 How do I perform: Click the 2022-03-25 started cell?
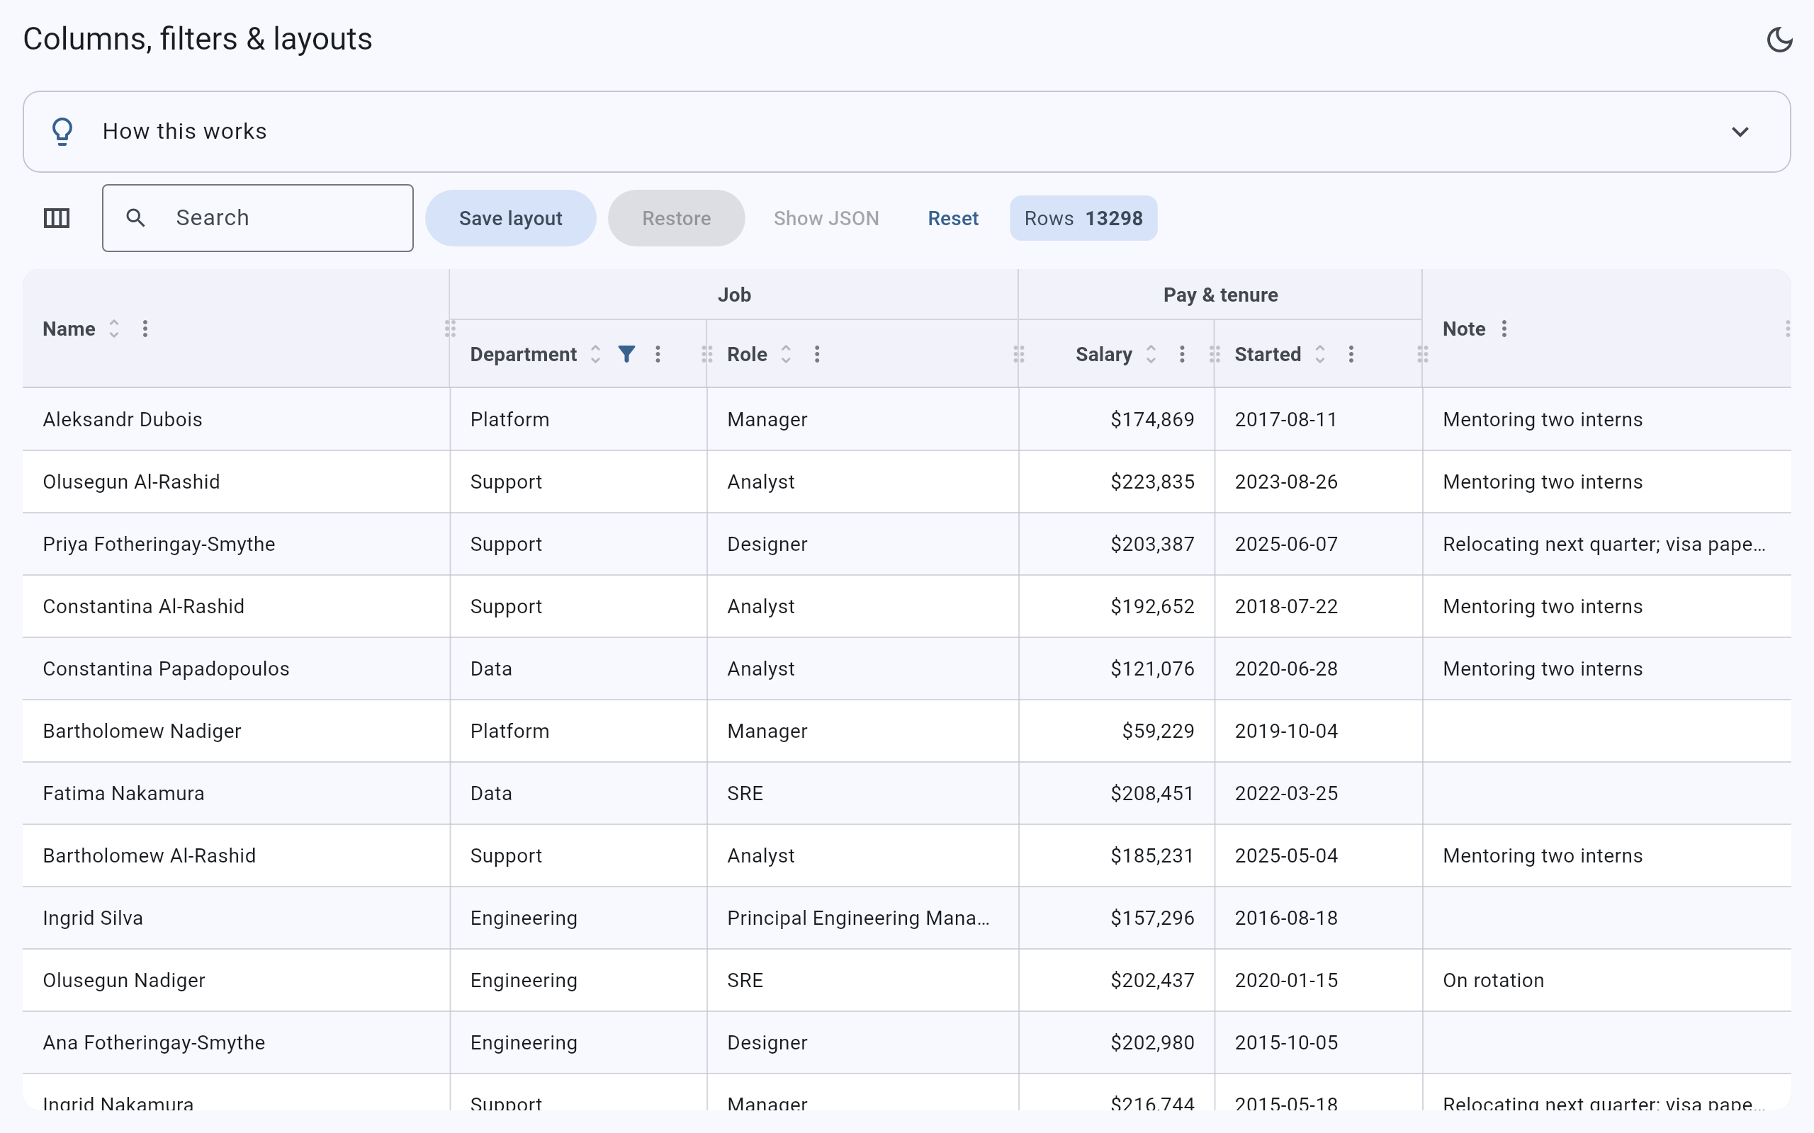coord(1319,793)
